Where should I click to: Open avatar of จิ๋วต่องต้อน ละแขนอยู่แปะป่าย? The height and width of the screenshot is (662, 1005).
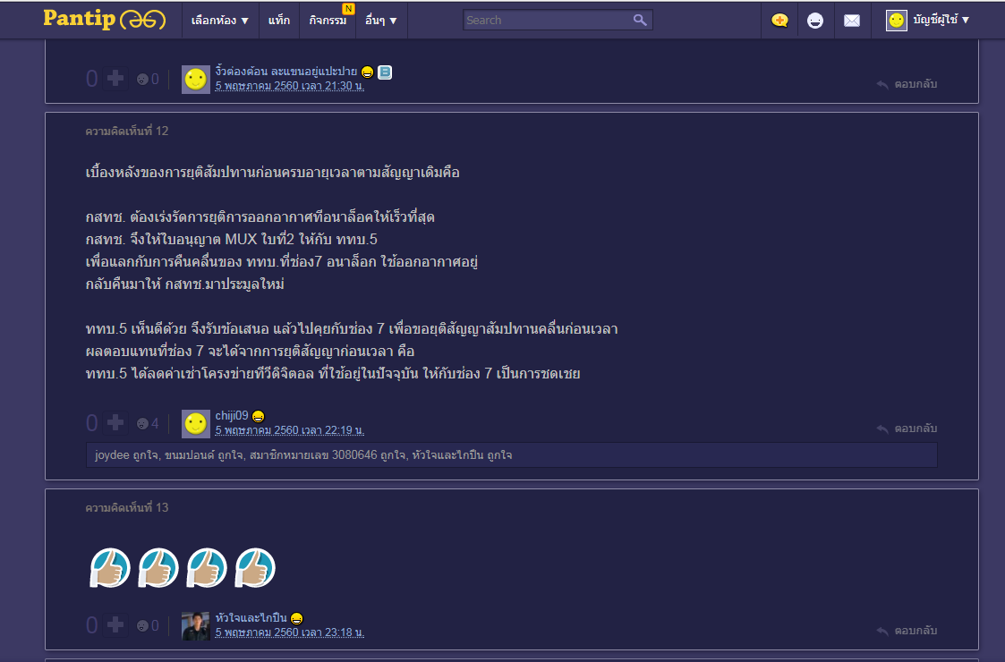(x=195, y=80)
